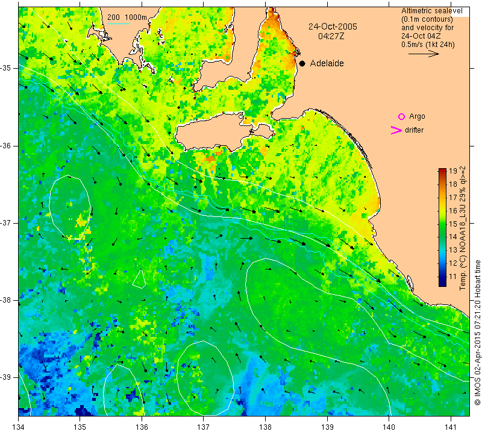Click the latitude axis label -39
The width and height of the screenshot is (482, 434).
5,377
